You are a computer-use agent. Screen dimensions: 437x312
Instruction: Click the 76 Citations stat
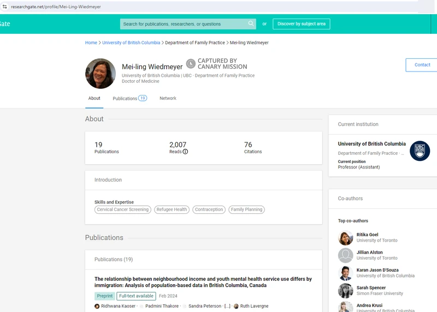pyautogui.click(x=253, y=148)
